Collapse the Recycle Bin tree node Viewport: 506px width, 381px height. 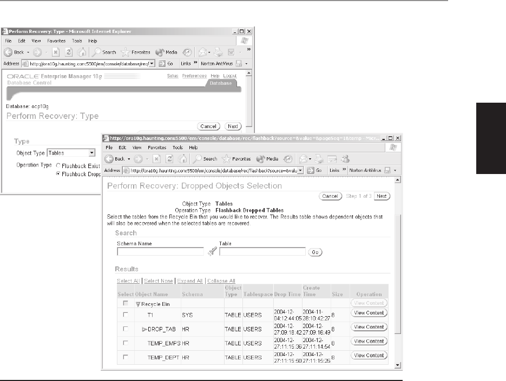pyautogui.click(x=138, y=304)
